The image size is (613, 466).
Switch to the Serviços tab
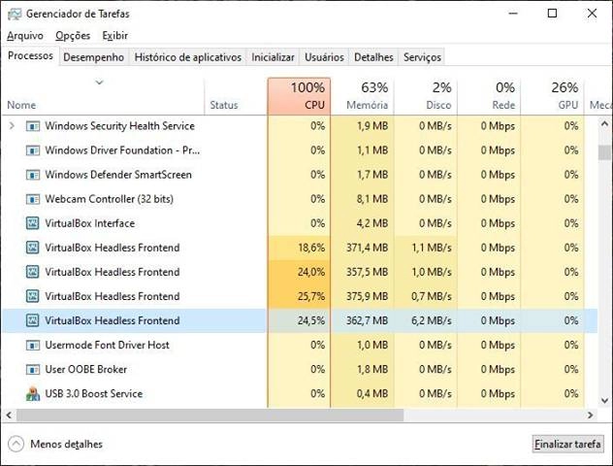422,57
